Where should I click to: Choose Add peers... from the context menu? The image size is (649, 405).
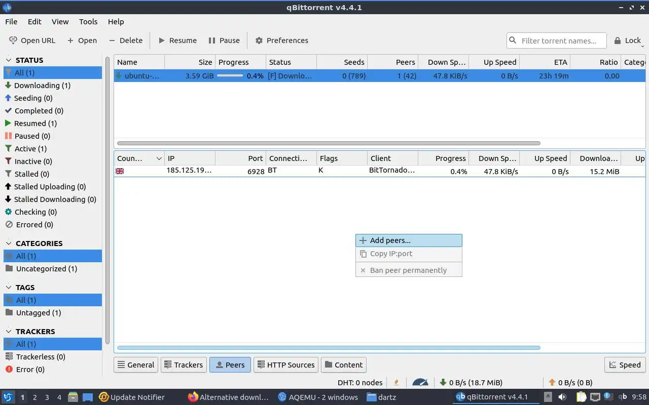[409, 240]
